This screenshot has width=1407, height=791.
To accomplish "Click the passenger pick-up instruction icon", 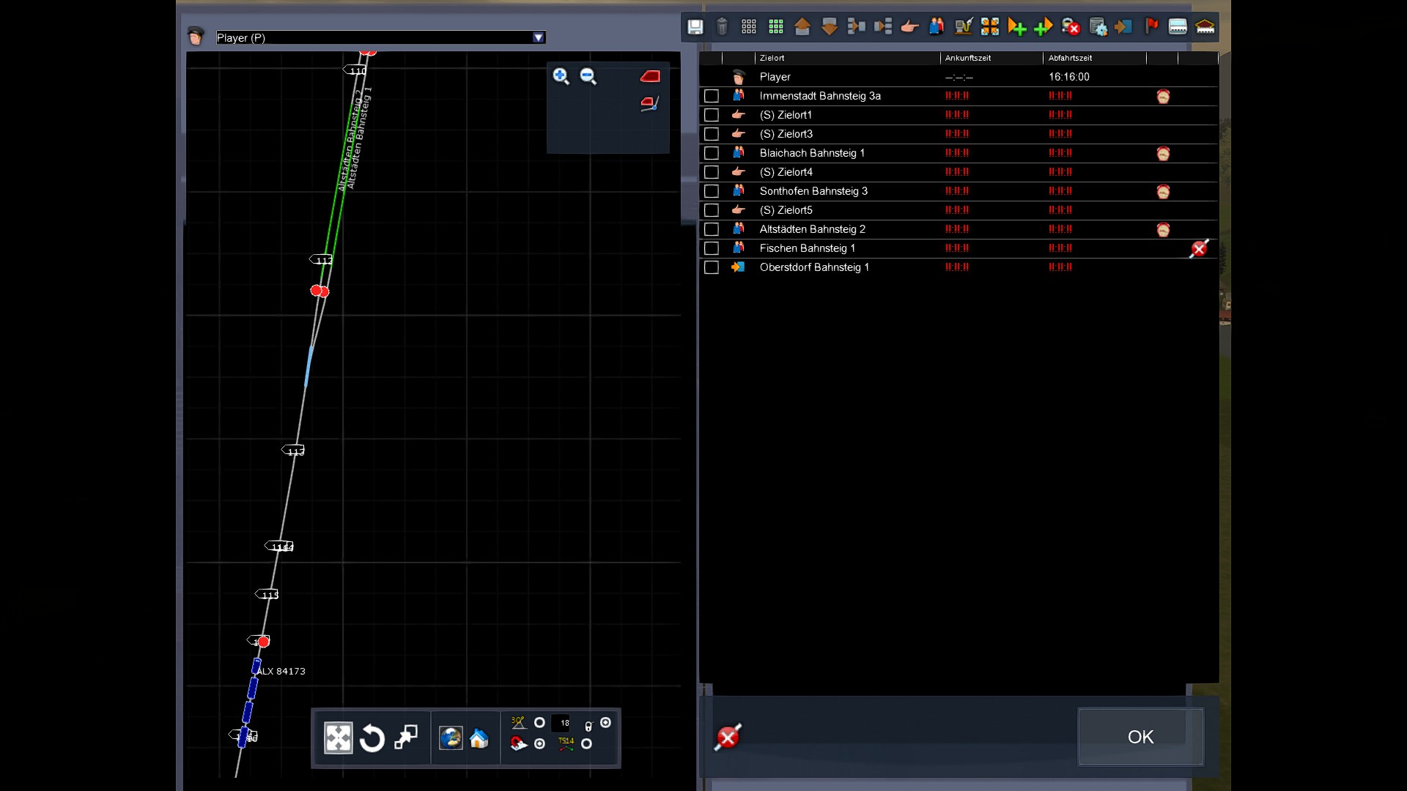I will (937, 27).
